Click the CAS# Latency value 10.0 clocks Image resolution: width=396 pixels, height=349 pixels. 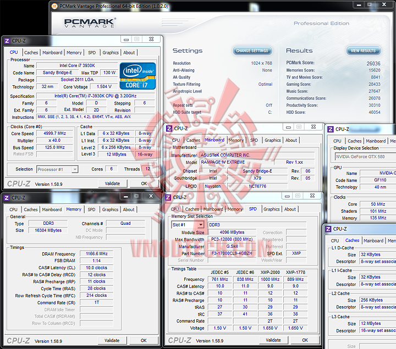point(96,268)
